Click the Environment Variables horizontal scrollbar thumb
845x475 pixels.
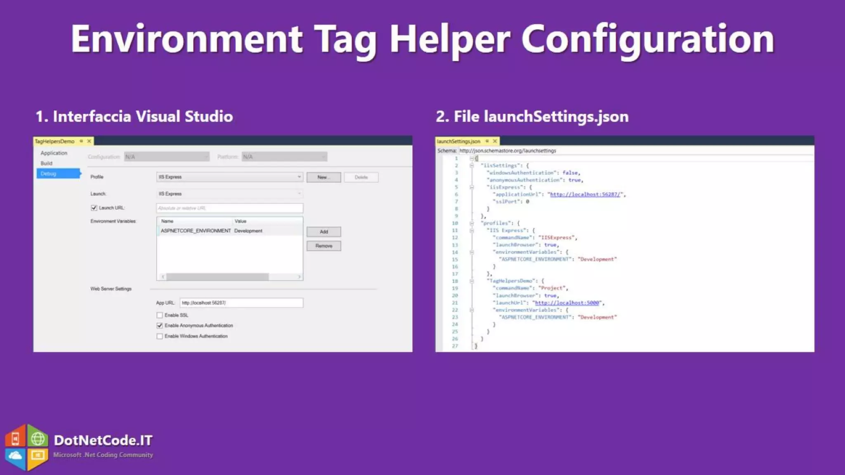[x=217, y=277]
